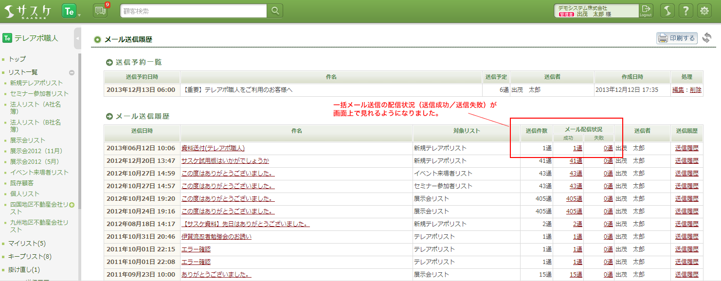Click the Saaske S icon in header

pyautogui.click(x=667, y=11)
